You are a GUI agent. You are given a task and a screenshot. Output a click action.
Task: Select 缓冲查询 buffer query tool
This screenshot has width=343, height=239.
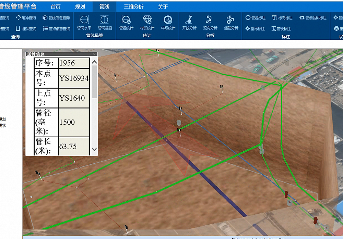click(x=26, y=18)
